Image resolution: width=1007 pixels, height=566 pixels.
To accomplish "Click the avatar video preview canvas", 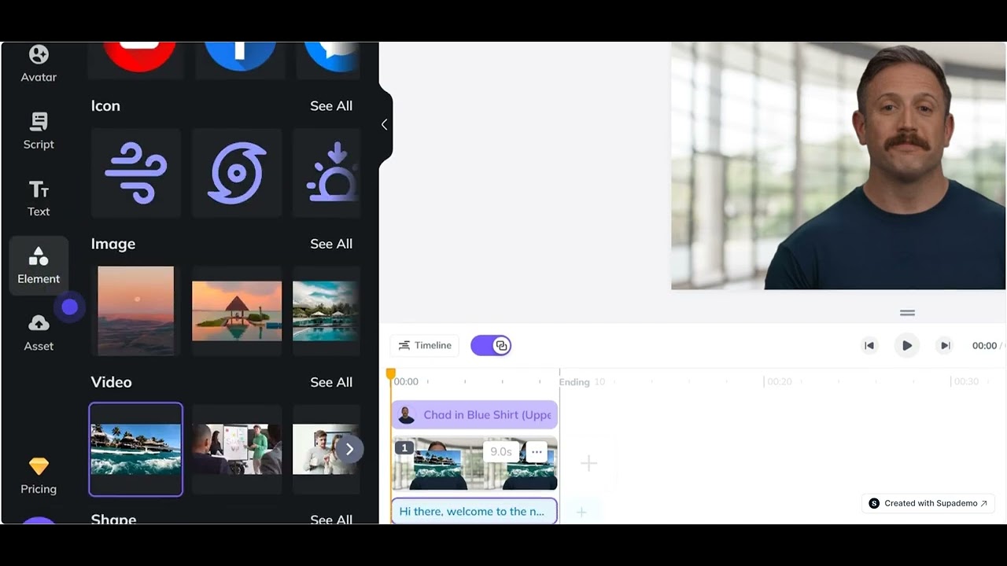I will click(838, 166).
